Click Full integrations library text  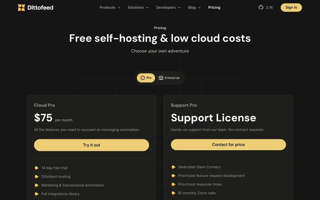(x=60, y=194)
